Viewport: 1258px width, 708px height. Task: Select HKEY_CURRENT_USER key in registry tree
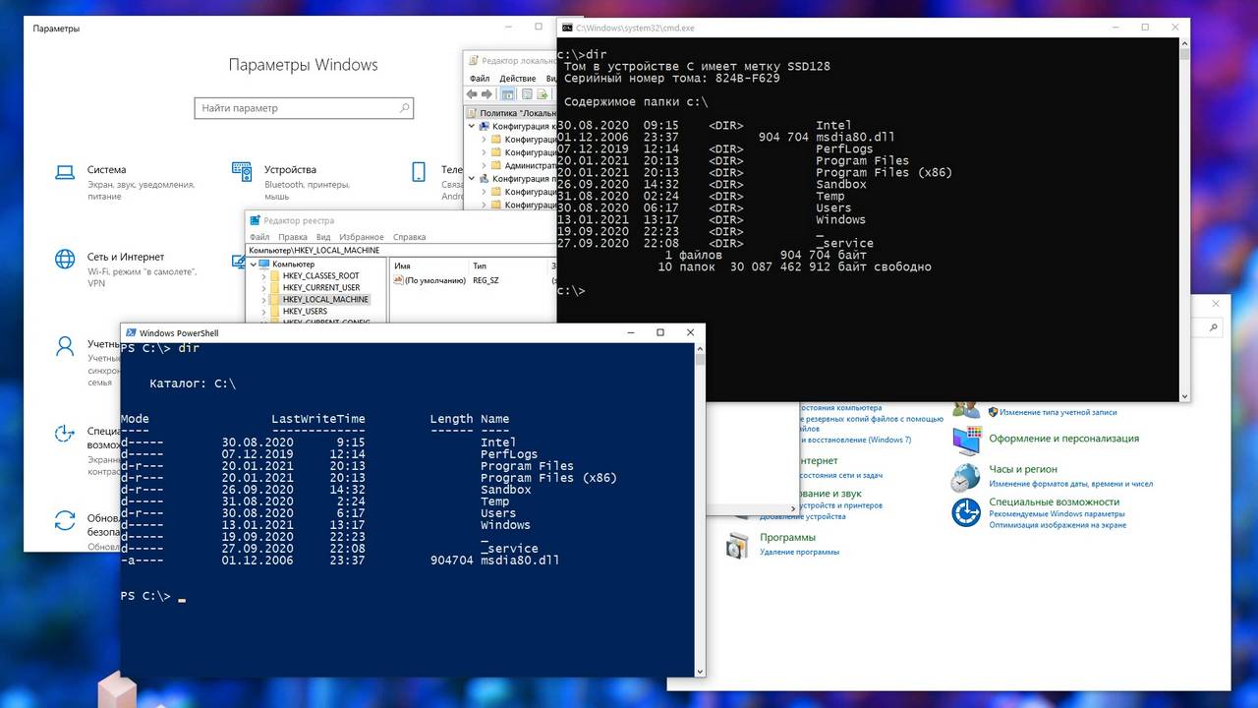(320, 288)
